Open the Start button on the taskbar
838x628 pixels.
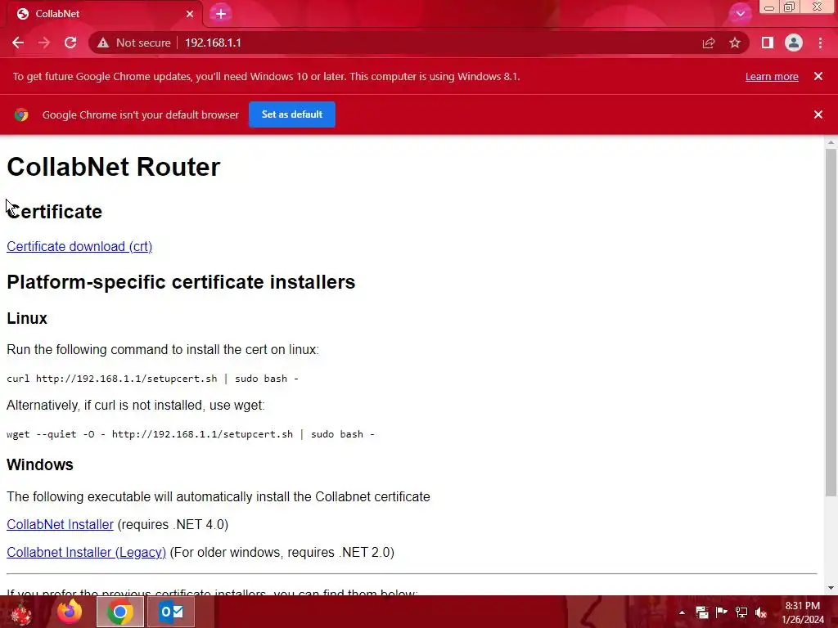(x=21, y=612)
